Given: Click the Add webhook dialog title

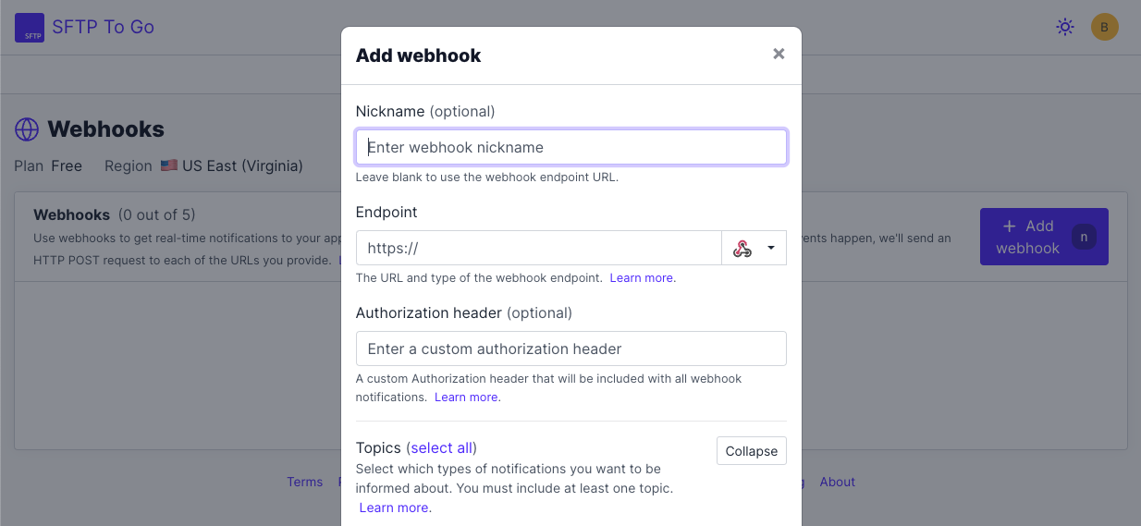Looking at the screenshot, I should pyautogui.click(x=418, y=55).
